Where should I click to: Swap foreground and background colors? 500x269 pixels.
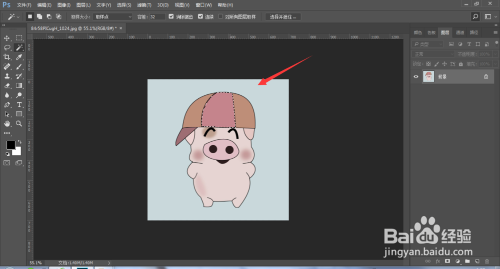[20, 142]
